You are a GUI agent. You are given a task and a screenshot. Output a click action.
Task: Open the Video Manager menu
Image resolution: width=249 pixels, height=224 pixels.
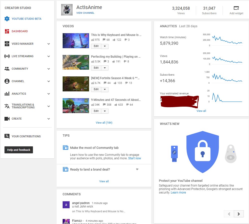pyautogui.click(x=22, y=44)
